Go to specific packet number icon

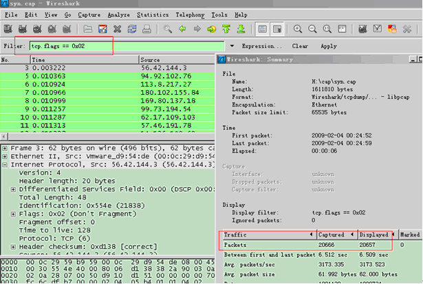point(212,29)
